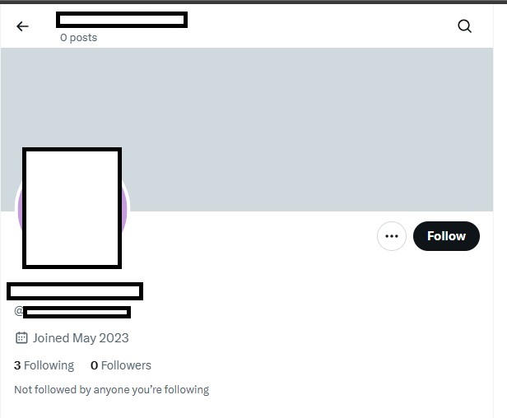Viewport: 507px width, 418px height.
Task: Click the number 3 next to Following
Action: pos(17,365)
